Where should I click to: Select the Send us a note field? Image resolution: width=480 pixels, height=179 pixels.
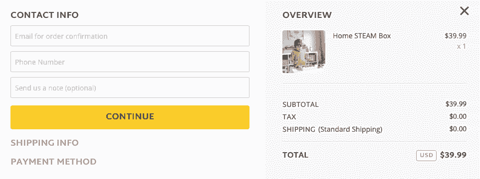[130, 88]
